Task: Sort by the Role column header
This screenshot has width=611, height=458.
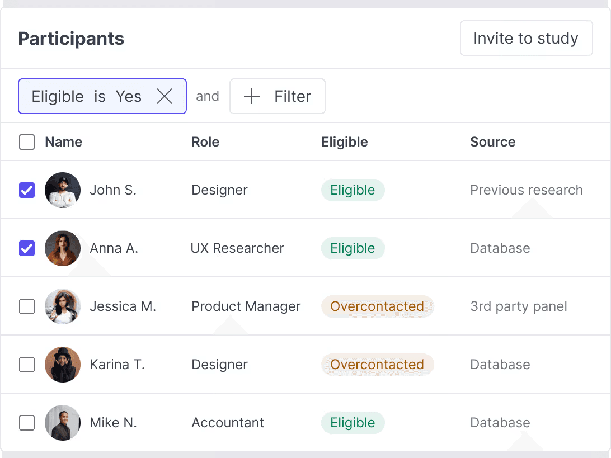Action: click(205, 142)
